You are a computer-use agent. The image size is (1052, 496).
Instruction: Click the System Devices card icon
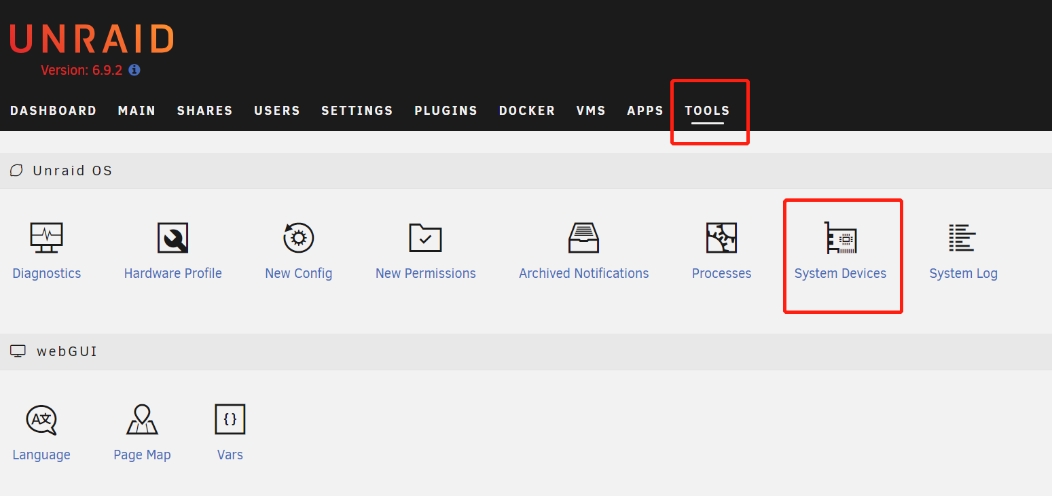click(x=840, y=238)
